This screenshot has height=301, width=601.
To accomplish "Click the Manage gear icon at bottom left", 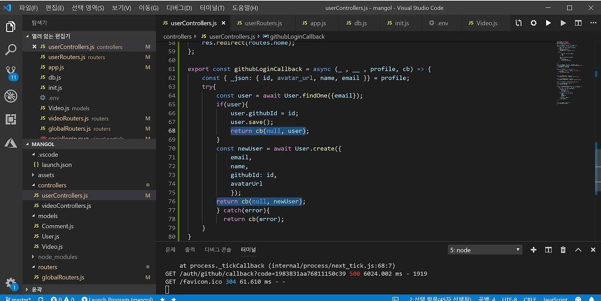I will tap(10, 283).
